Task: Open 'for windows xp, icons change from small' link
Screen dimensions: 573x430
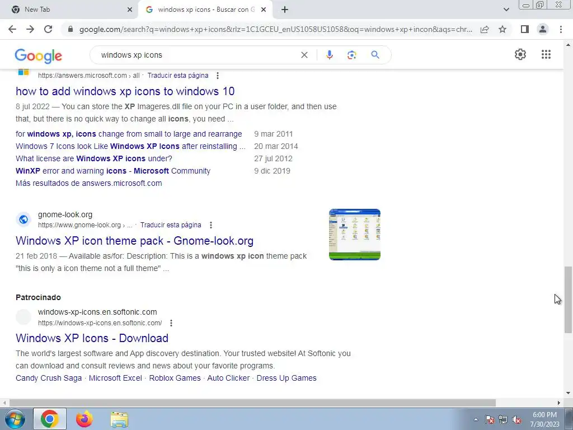Action: point(129,134)
